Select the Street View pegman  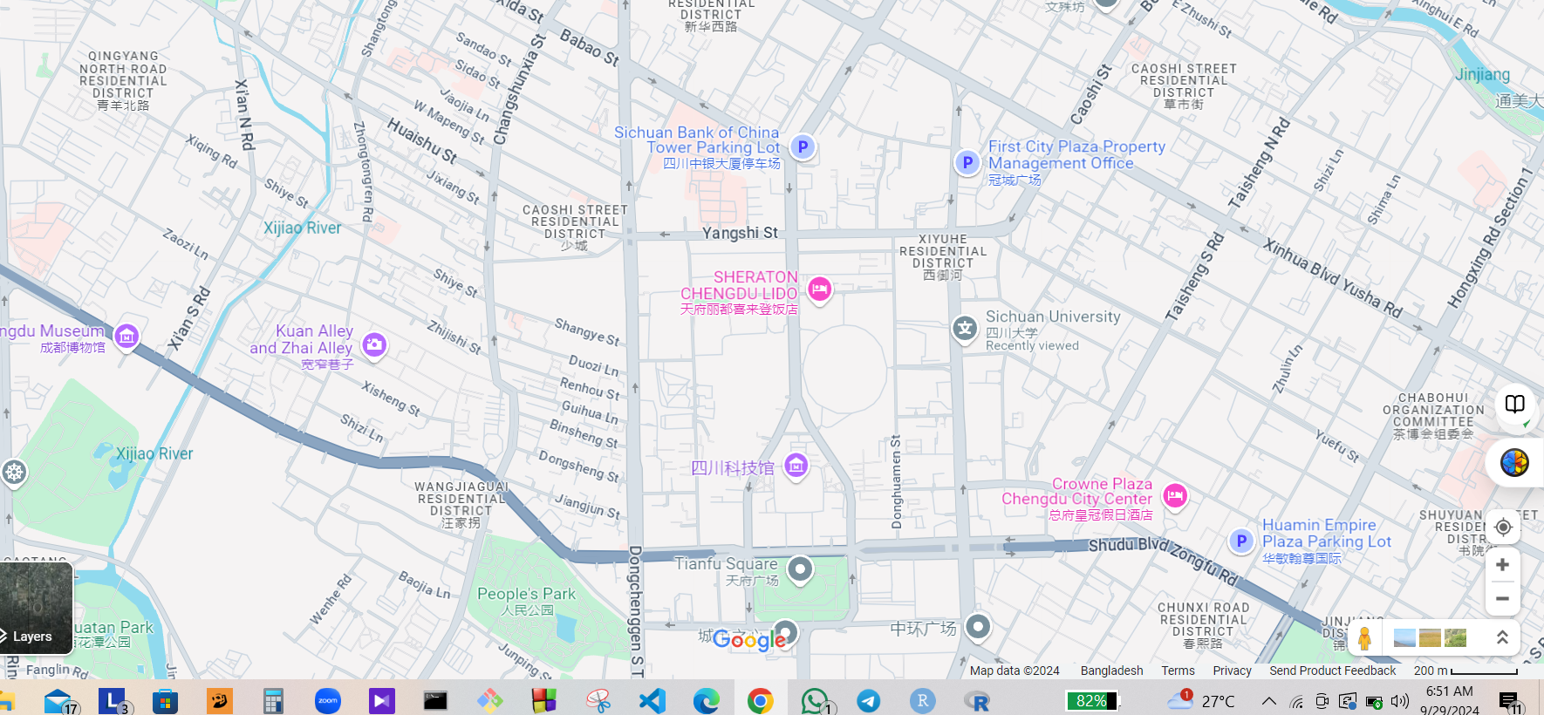1364,638
